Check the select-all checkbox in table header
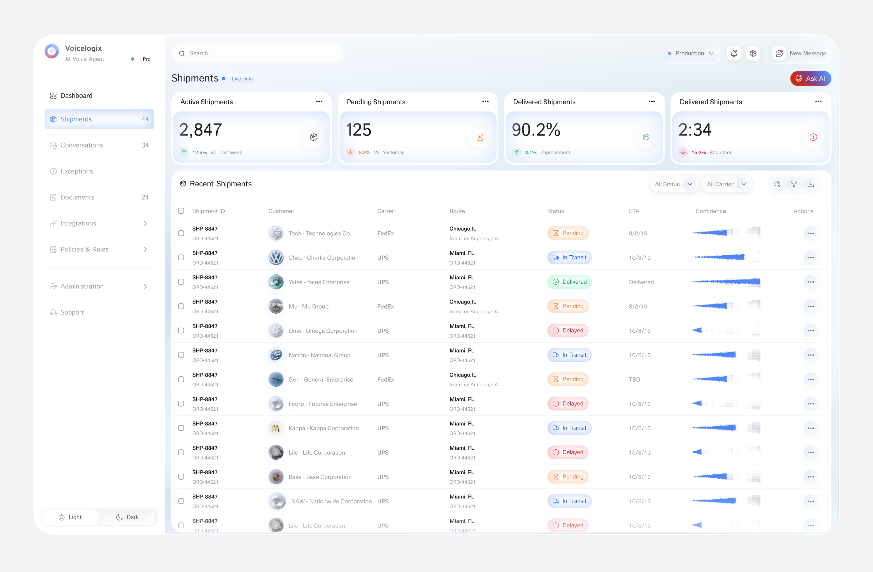This screenshot has width=873, height=572. [x=181, y=211]
